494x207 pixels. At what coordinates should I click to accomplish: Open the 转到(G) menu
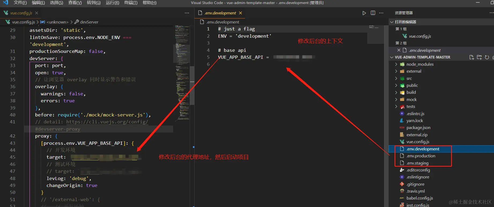point(94,3)
